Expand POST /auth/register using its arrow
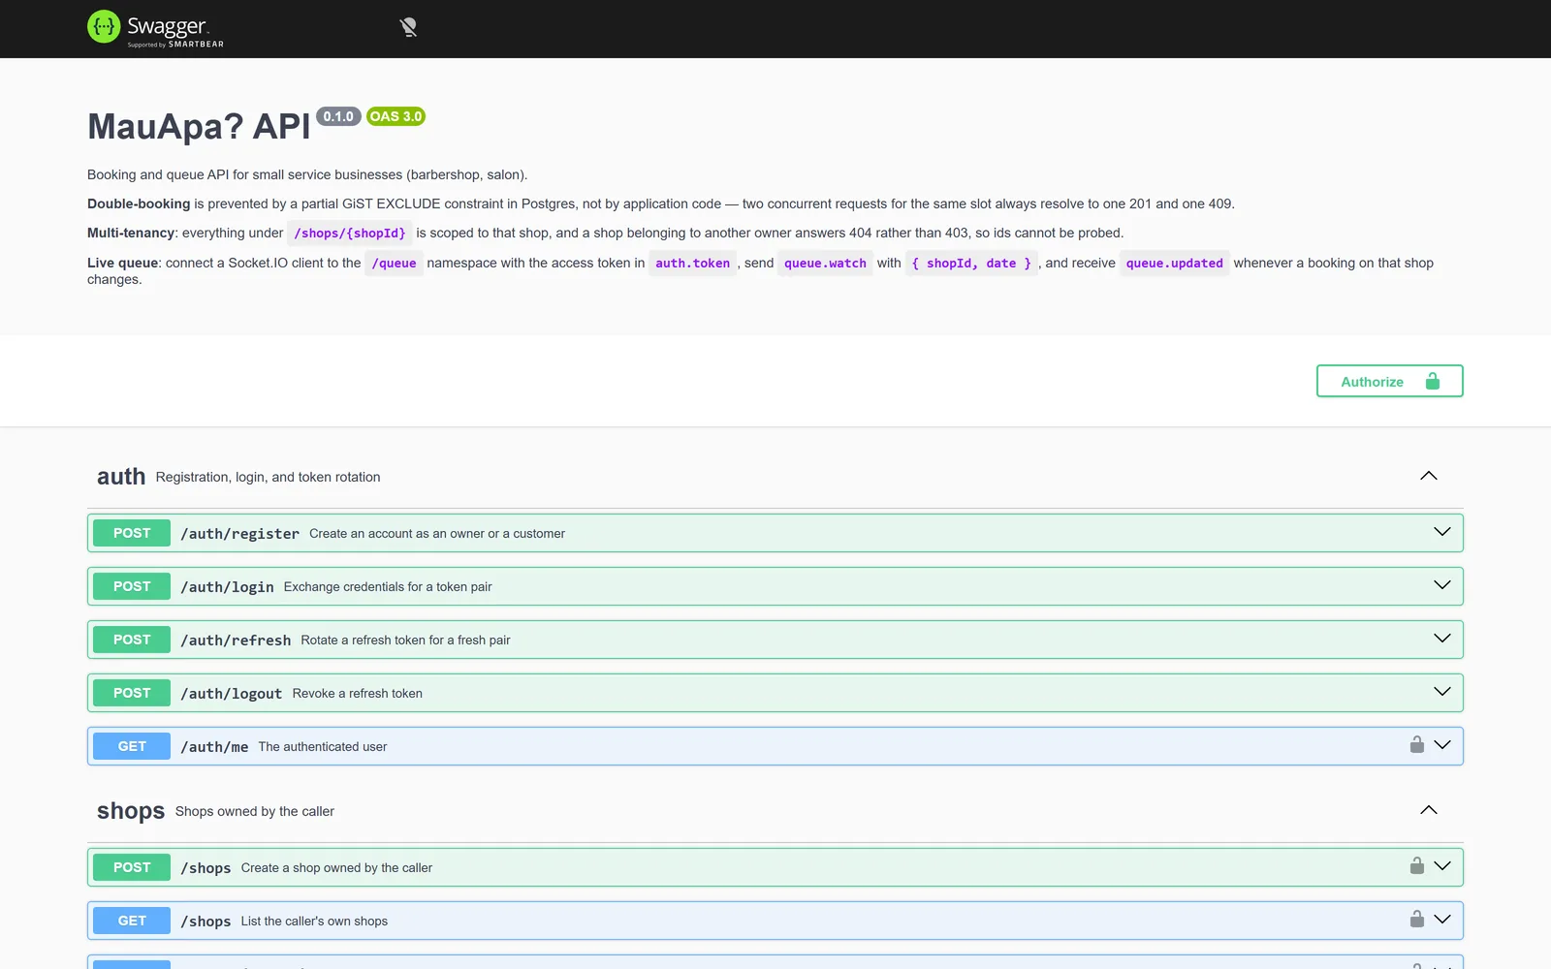The image size is (1551, 969). 1442,532
